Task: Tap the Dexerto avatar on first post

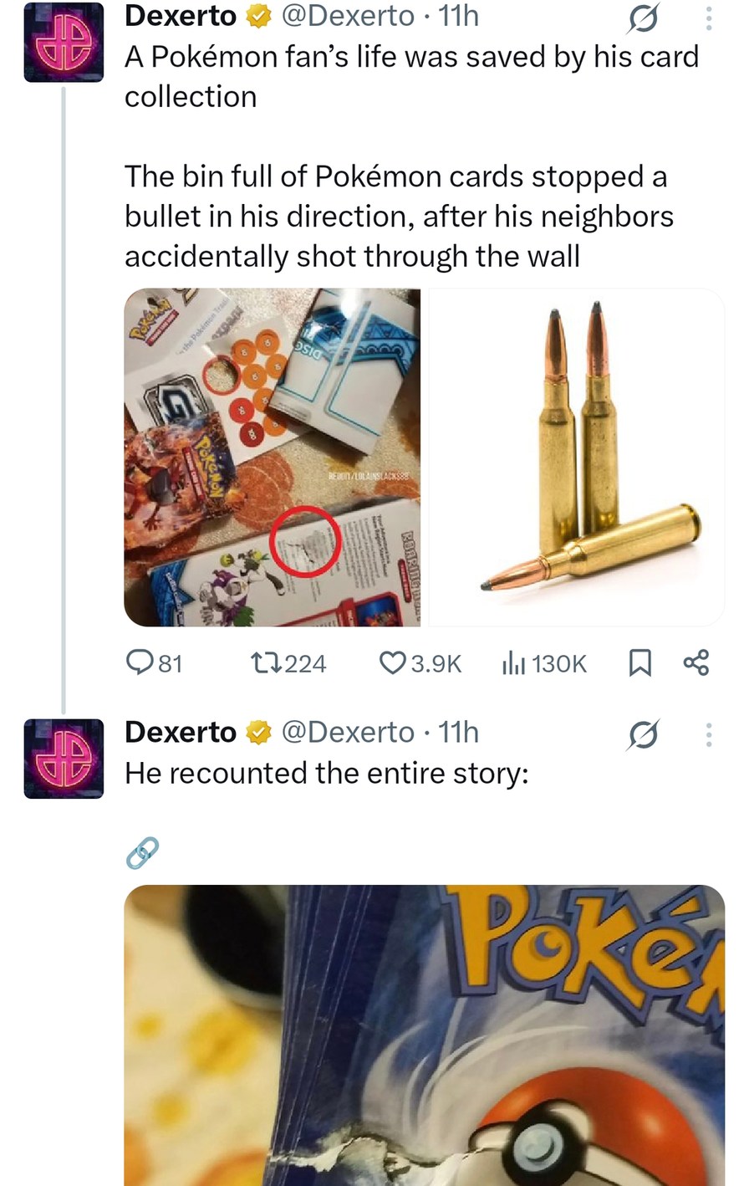Action: tap(64, 42)
